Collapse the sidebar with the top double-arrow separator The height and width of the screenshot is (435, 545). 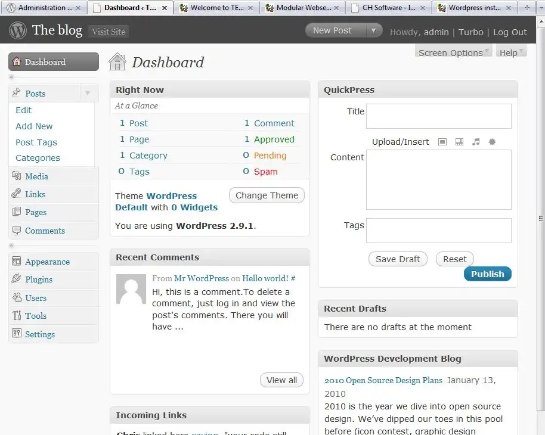11,77
